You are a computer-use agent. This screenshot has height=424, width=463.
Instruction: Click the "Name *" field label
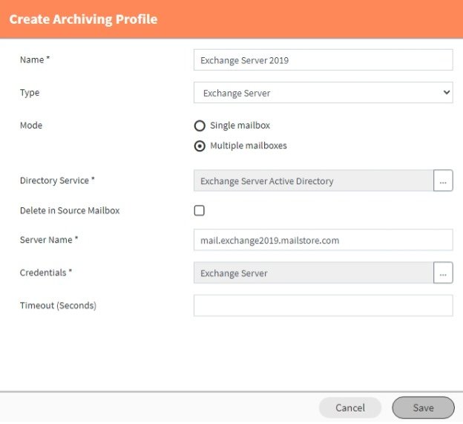point(34,60)
